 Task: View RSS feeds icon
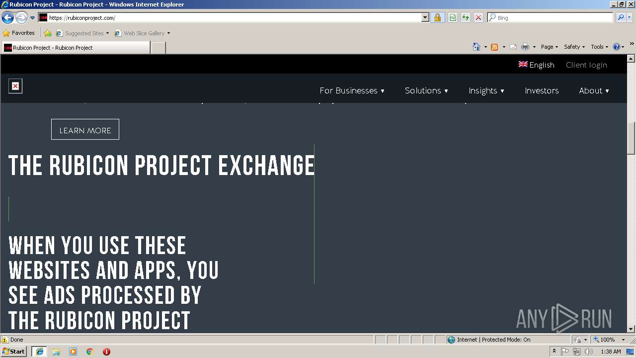[494, 47]
